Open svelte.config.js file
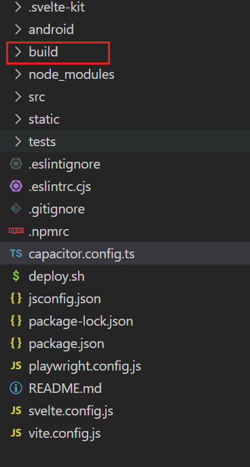The height and width of the screenshot is (467, 250). coord(125,411)
